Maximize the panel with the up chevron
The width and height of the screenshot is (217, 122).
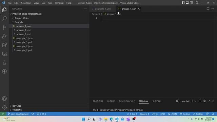[x=209, y=101]
